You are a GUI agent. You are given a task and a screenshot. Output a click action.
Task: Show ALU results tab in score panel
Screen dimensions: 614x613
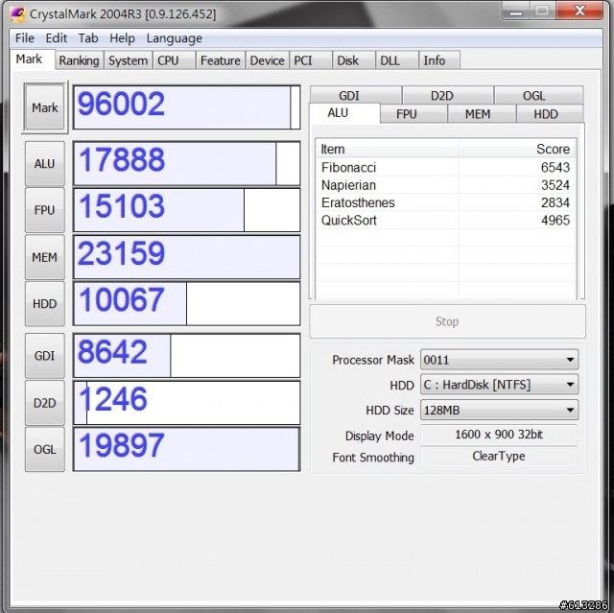pos(344,113)
